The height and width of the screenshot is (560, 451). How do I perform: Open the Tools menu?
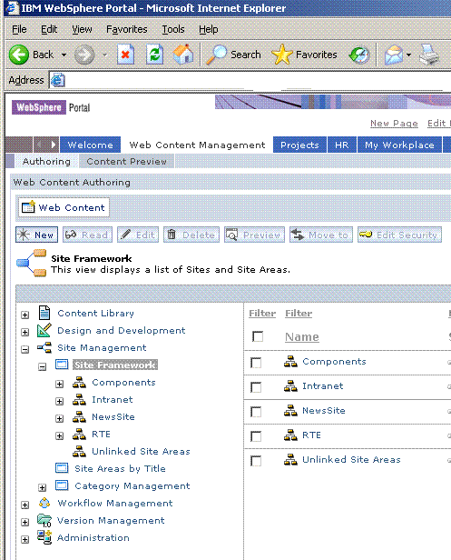point(173,29)
